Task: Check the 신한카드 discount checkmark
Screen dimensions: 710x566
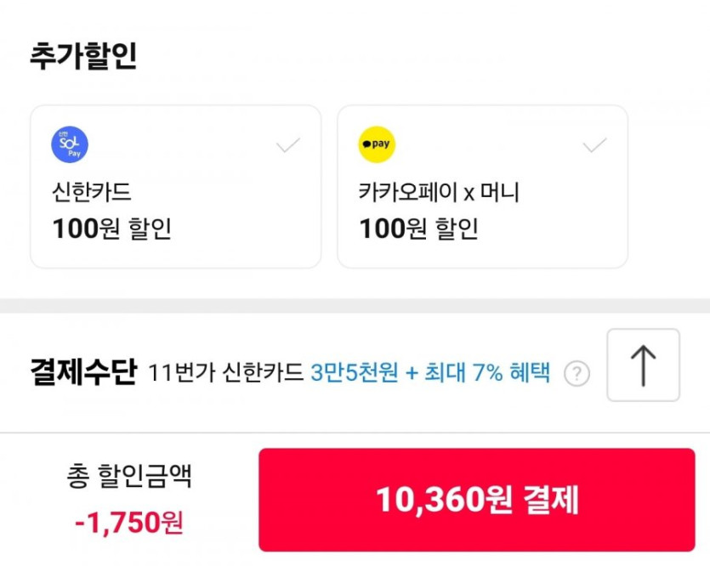Action: [288, 145]
